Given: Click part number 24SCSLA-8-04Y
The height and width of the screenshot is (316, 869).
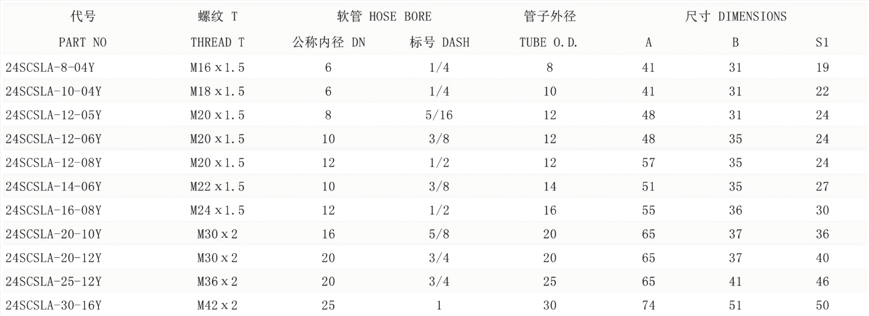Looking at the screenshot, I should coord(50,68).
